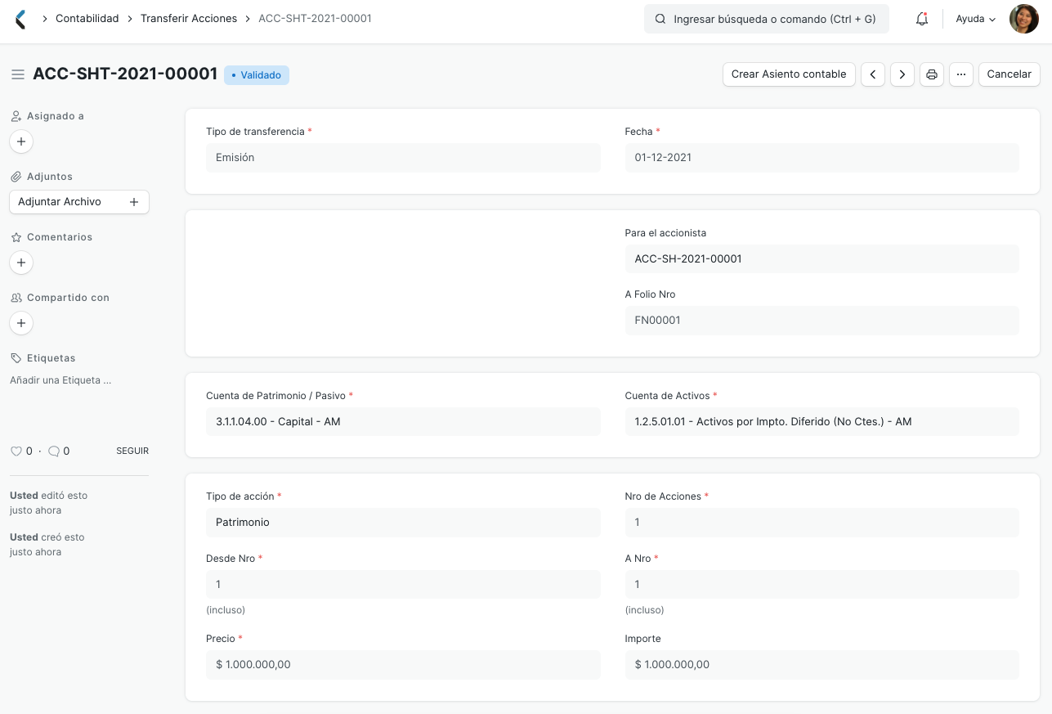The width and height of the screenshot is (1052, 714).
Task: Click the print icon
Action: click(931, 74)
